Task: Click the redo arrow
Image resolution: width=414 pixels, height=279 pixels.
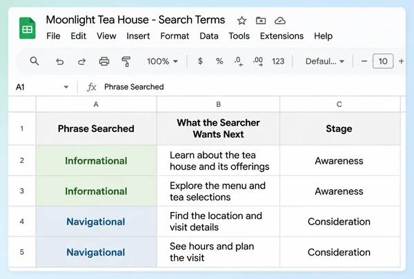Action: click(81, 61)
